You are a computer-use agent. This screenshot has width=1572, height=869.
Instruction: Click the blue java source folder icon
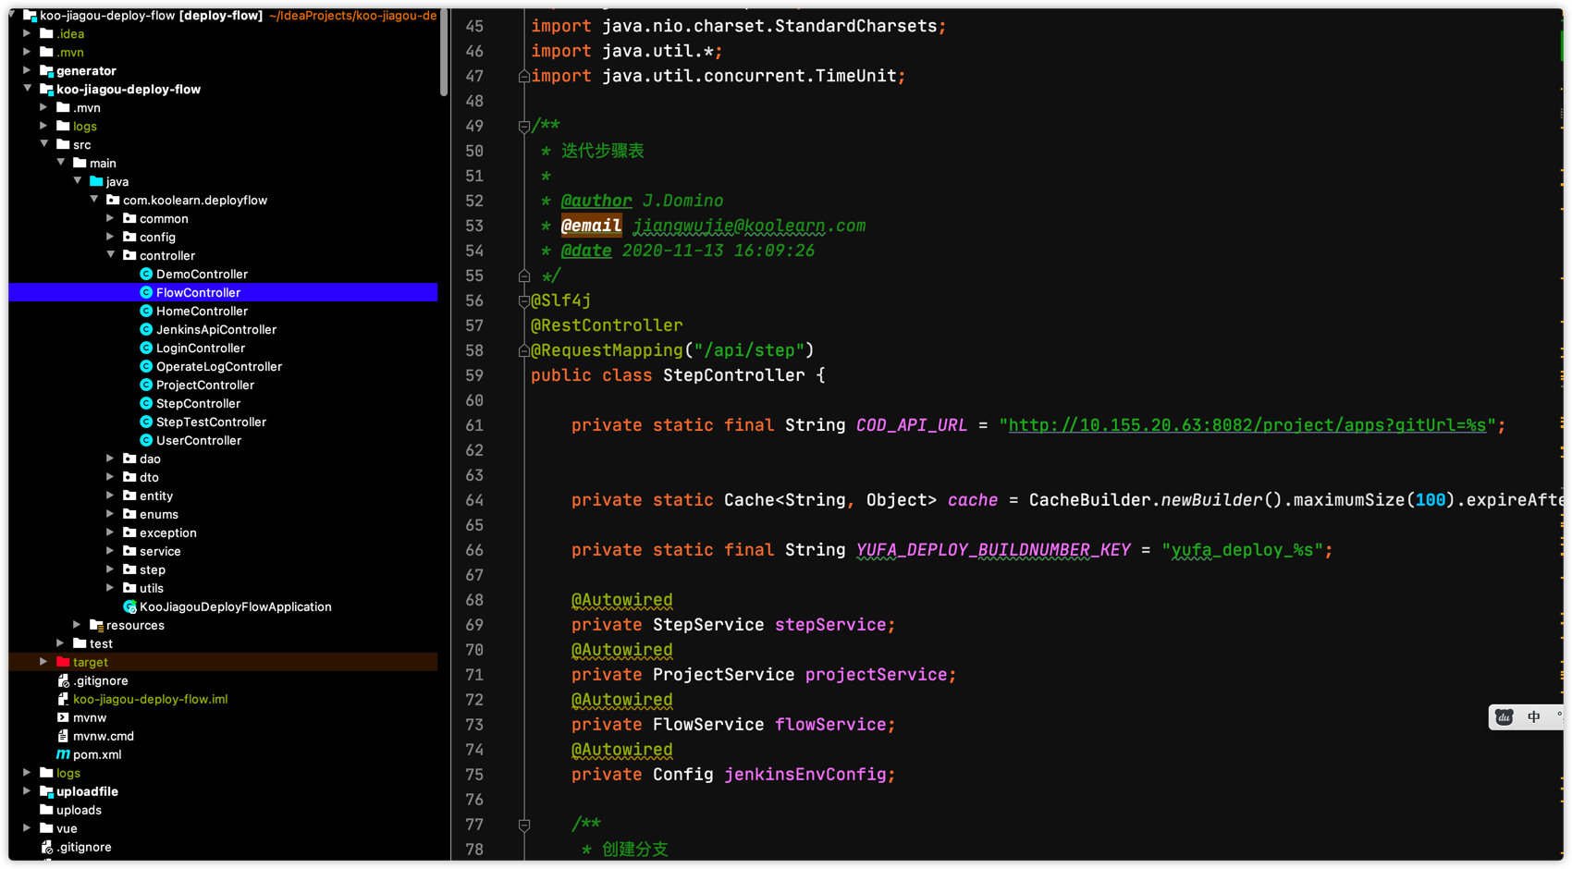click(96, 181)
